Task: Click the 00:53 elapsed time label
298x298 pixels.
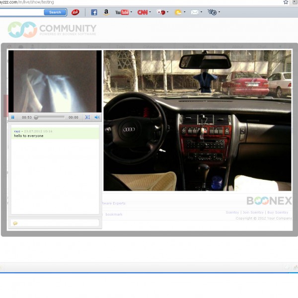Action: 27,117
